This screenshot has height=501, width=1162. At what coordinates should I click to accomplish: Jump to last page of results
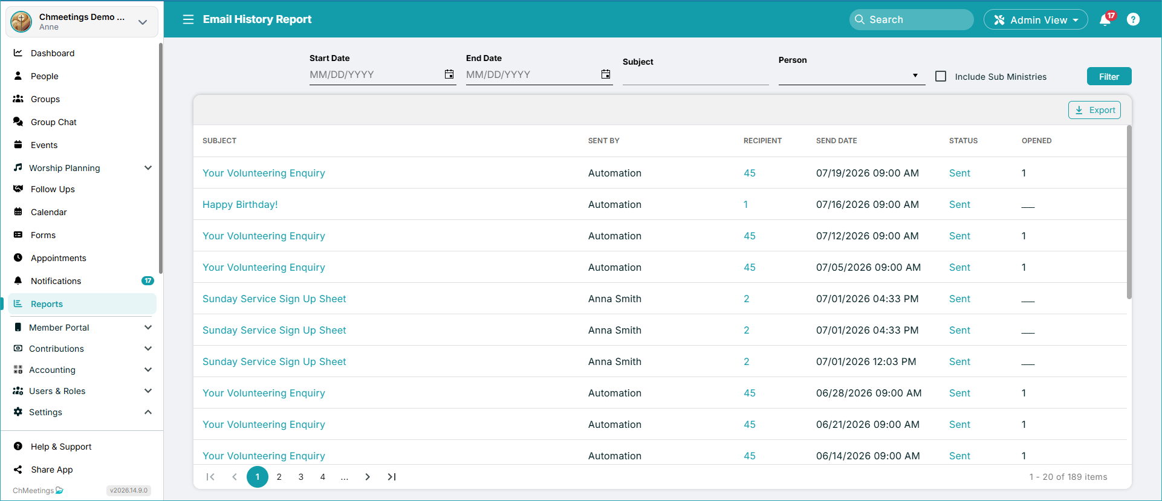click(x=392, y=477)
